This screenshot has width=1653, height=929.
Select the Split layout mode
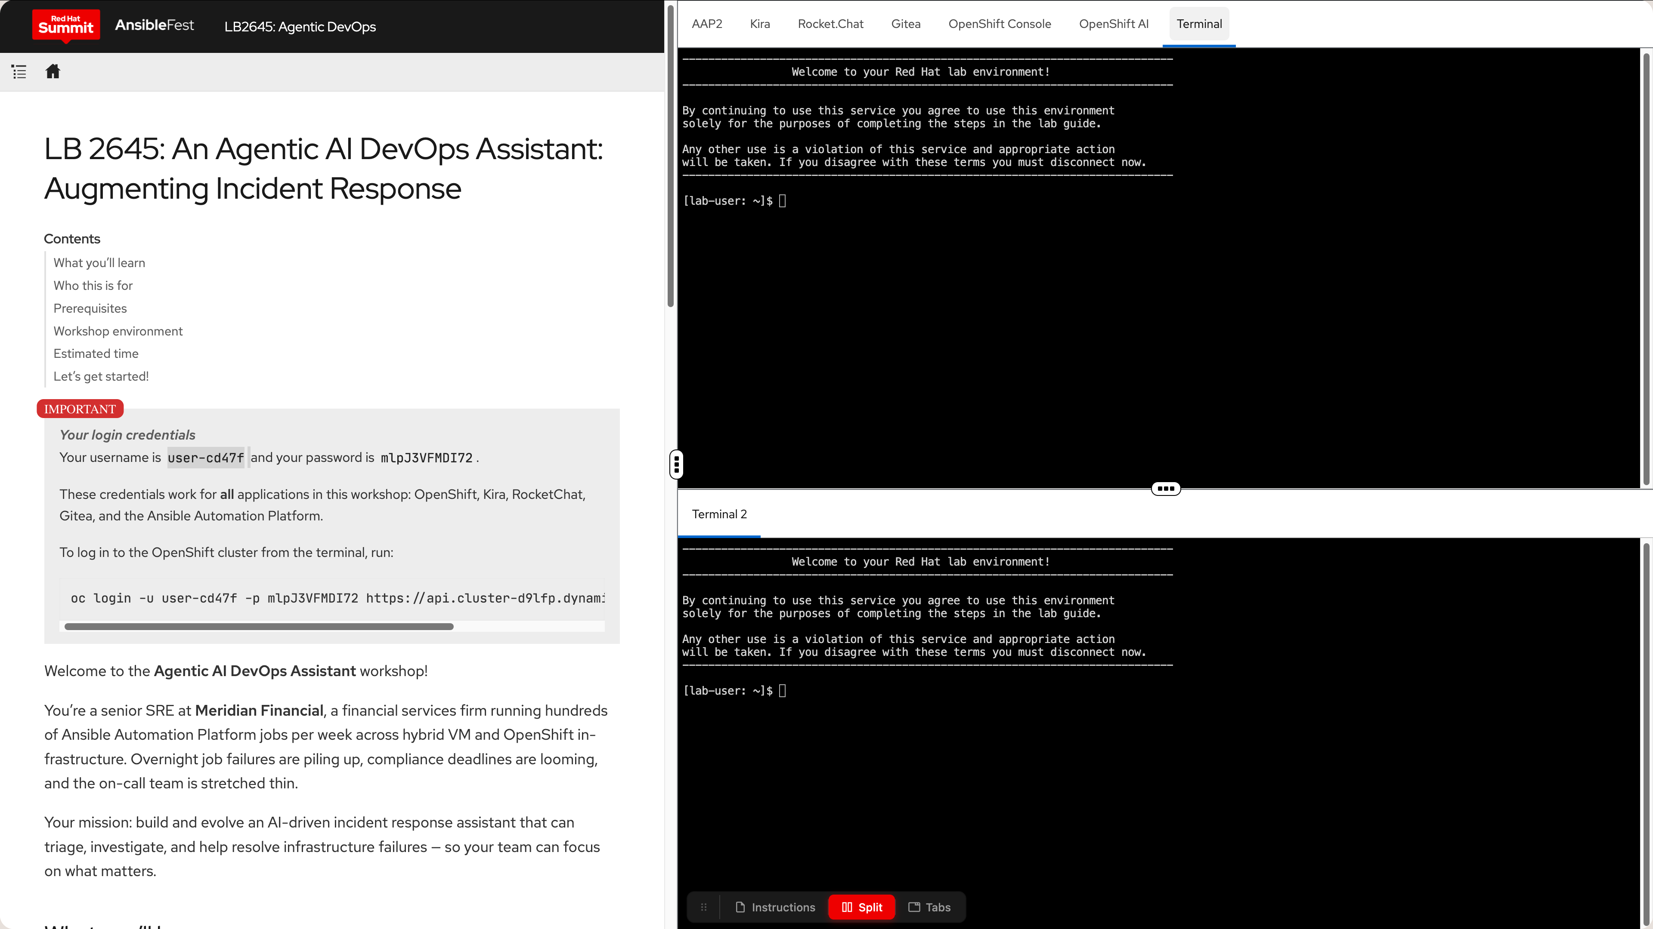[862, 907]
